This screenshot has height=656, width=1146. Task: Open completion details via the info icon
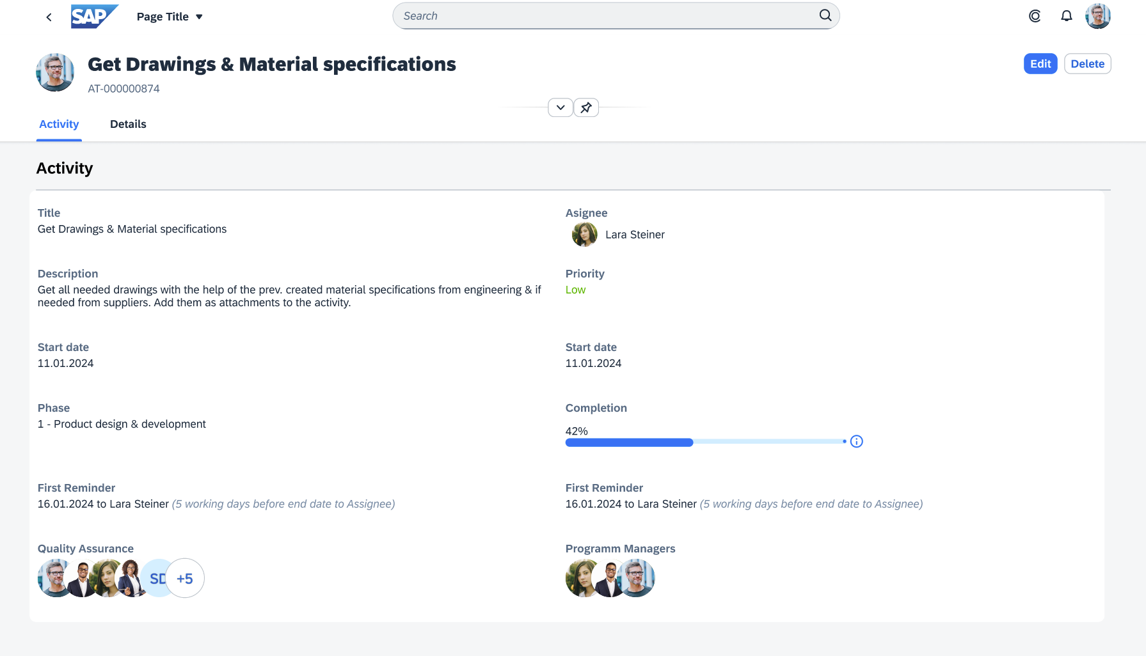[x=857, y=441]
